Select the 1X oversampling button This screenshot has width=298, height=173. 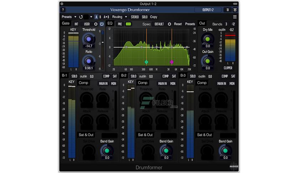pos(227,10)
